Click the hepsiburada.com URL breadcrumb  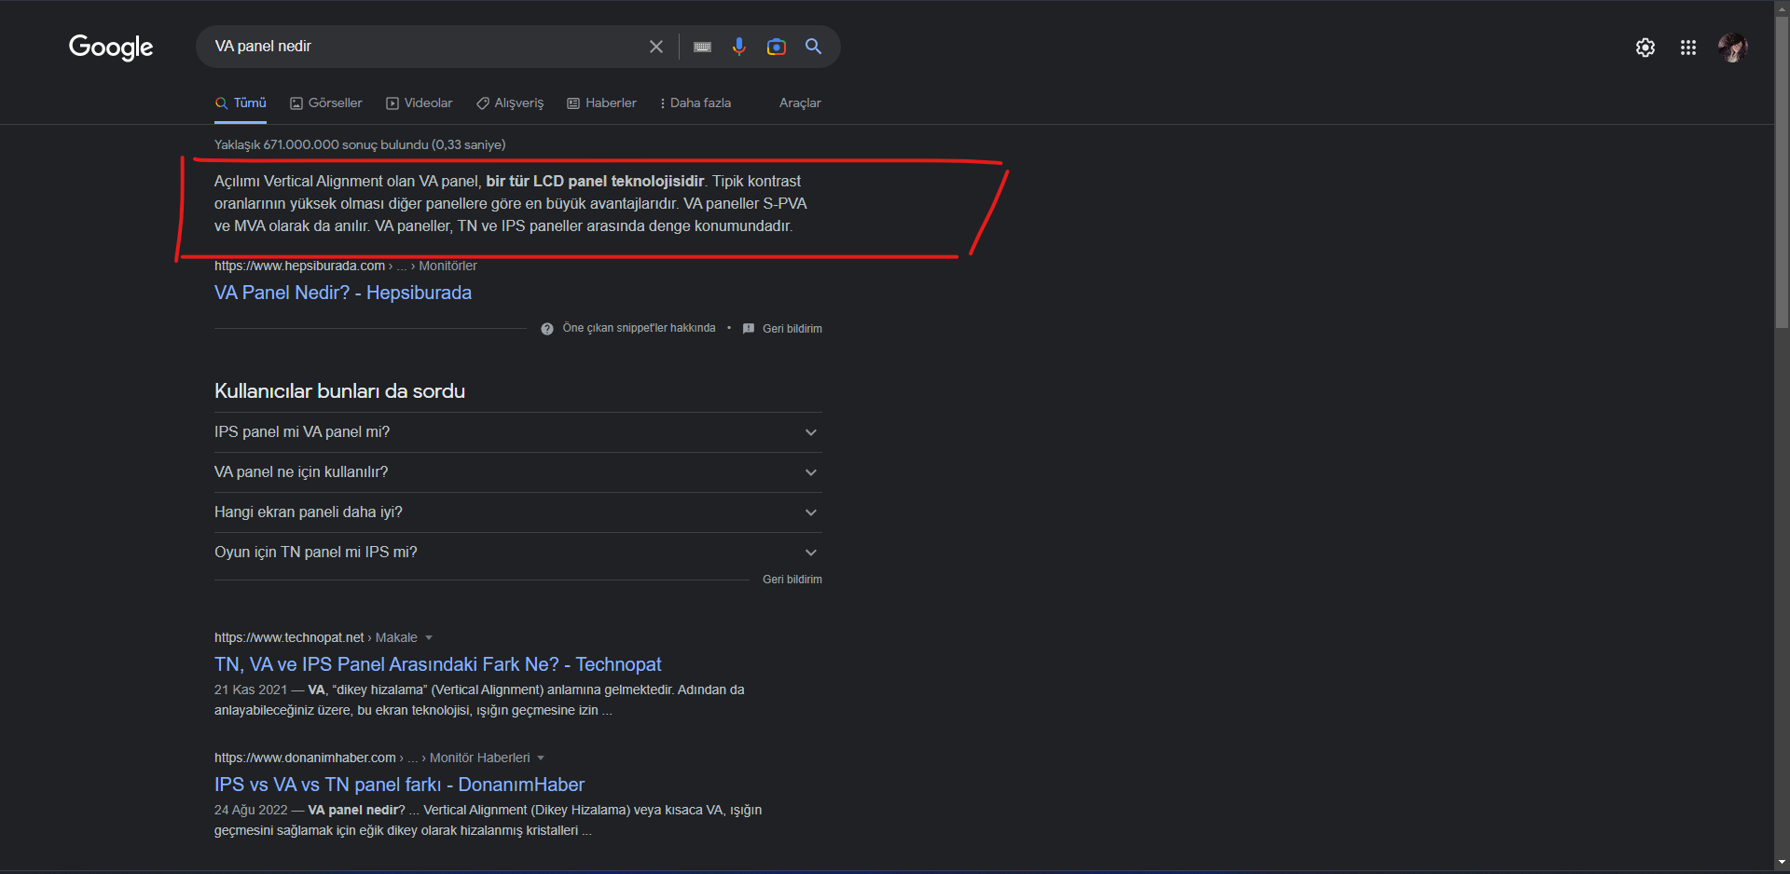pyautogui.click(x=346, y=266)
